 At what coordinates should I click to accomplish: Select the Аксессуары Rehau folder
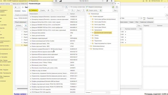[99, 25]
